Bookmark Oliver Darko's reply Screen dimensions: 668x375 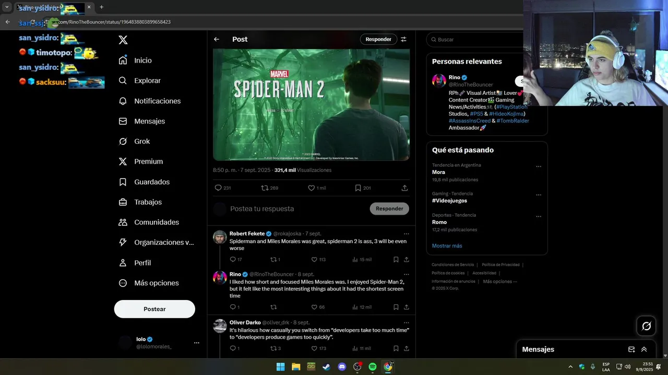(x=396, y=348)
